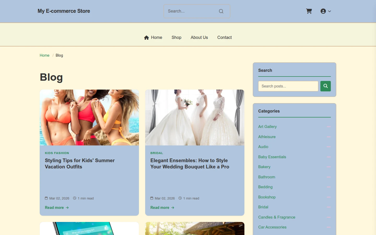Click the Read more link of the Kids' Summer post
Image resolution: width=376 pixels, height=235 pixels.
click(x=57, y=208)
